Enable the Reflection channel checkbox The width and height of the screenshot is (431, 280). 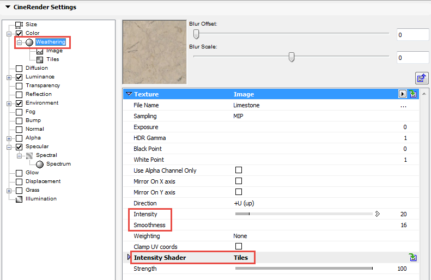pos(19,95)
